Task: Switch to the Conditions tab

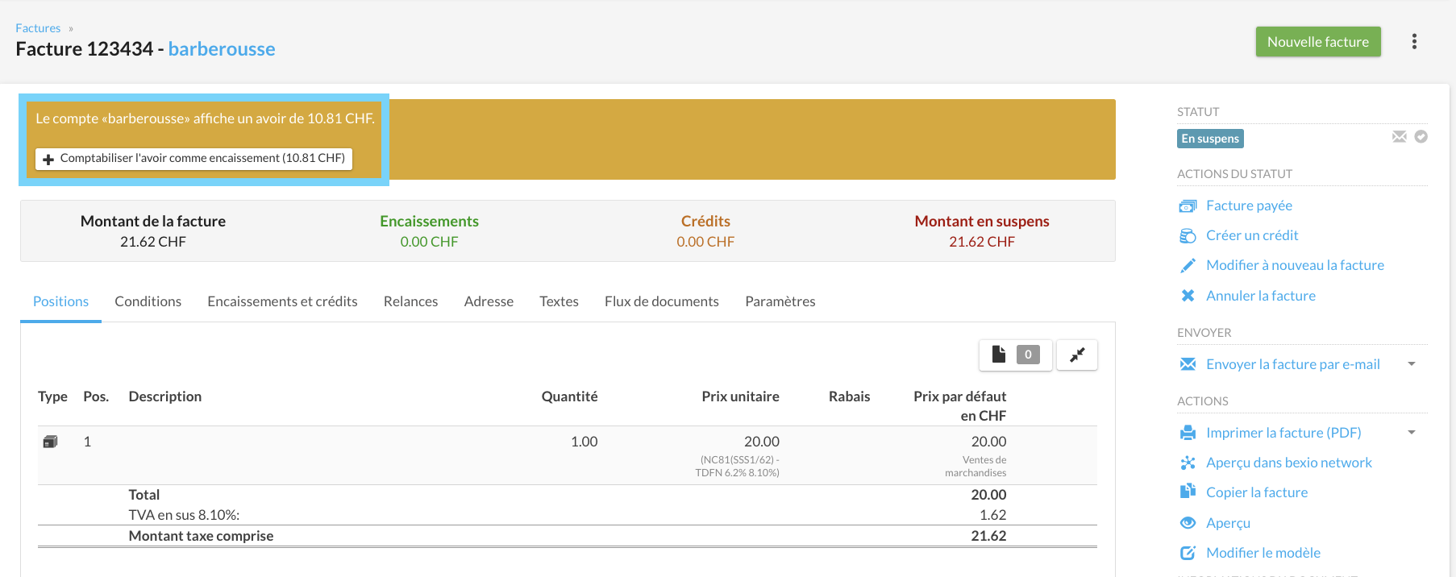Action: click(148, 301)
